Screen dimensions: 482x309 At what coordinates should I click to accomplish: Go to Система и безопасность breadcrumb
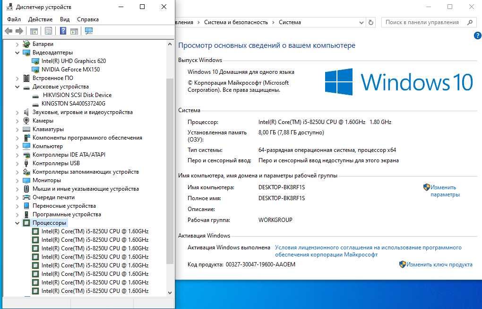(236, 22)
